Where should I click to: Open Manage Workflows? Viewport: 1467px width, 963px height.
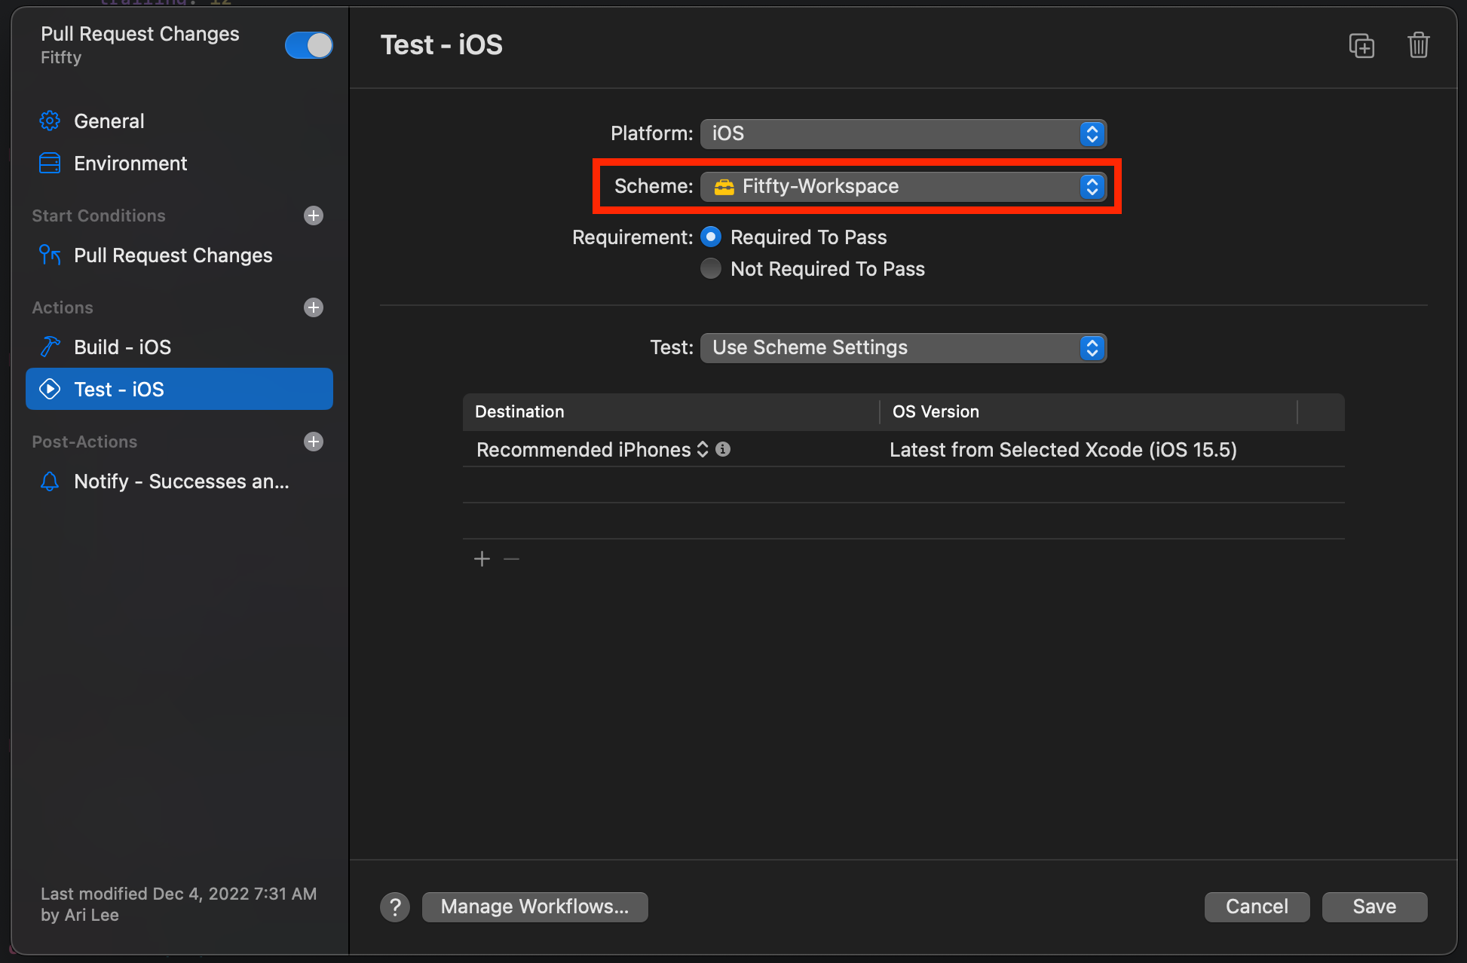click(534, 906)
